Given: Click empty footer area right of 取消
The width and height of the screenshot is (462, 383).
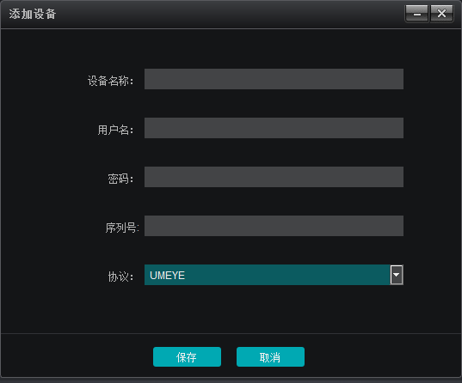Looking at the screenshot, I should point(382,356).
